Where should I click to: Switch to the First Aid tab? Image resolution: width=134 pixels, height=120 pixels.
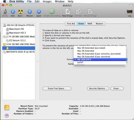click(x=71, y=24)
